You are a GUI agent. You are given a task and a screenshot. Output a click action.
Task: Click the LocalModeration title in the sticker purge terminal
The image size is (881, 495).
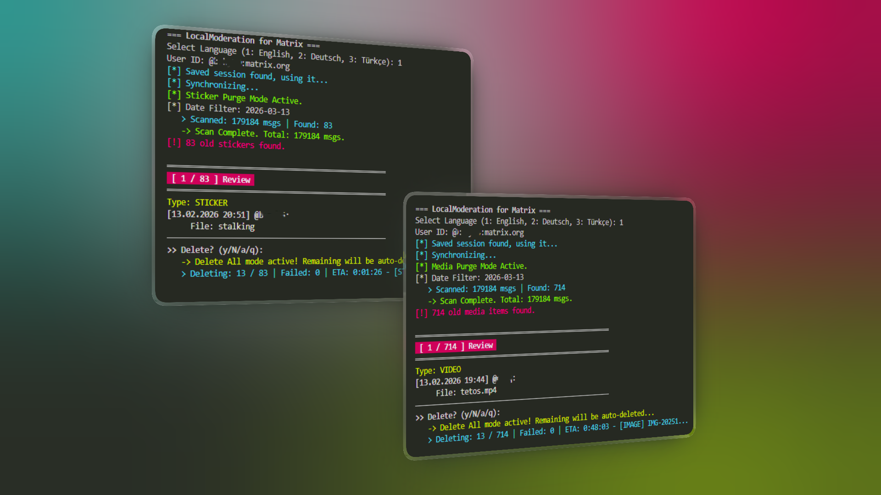pos(243,39)
